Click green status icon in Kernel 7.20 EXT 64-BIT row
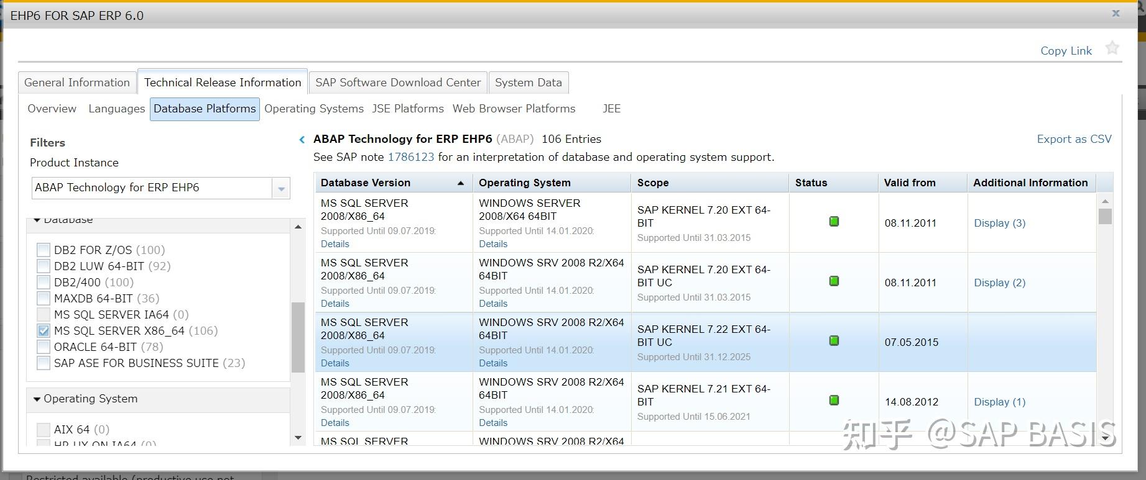Image resolution: width=1146 pixels, height=480 pixels. pos(834,222)
